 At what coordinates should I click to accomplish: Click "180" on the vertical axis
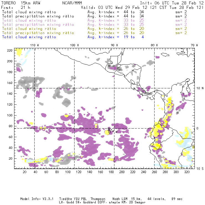click(x=10, y=72)
